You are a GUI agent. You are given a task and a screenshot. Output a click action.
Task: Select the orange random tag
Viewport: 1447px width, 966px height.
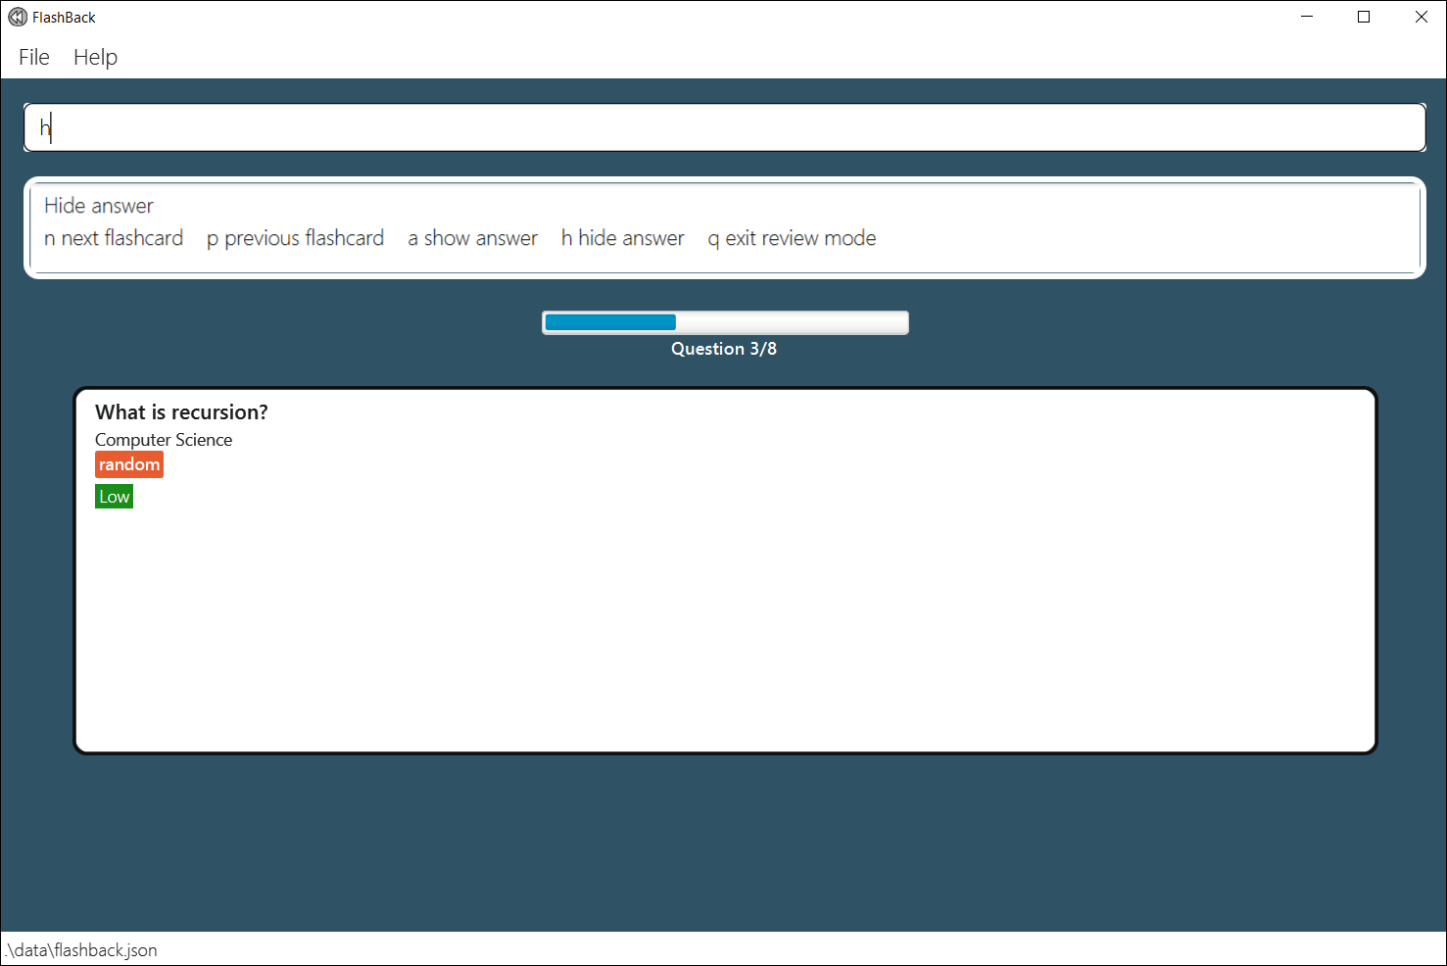click(x=128, y=463)
